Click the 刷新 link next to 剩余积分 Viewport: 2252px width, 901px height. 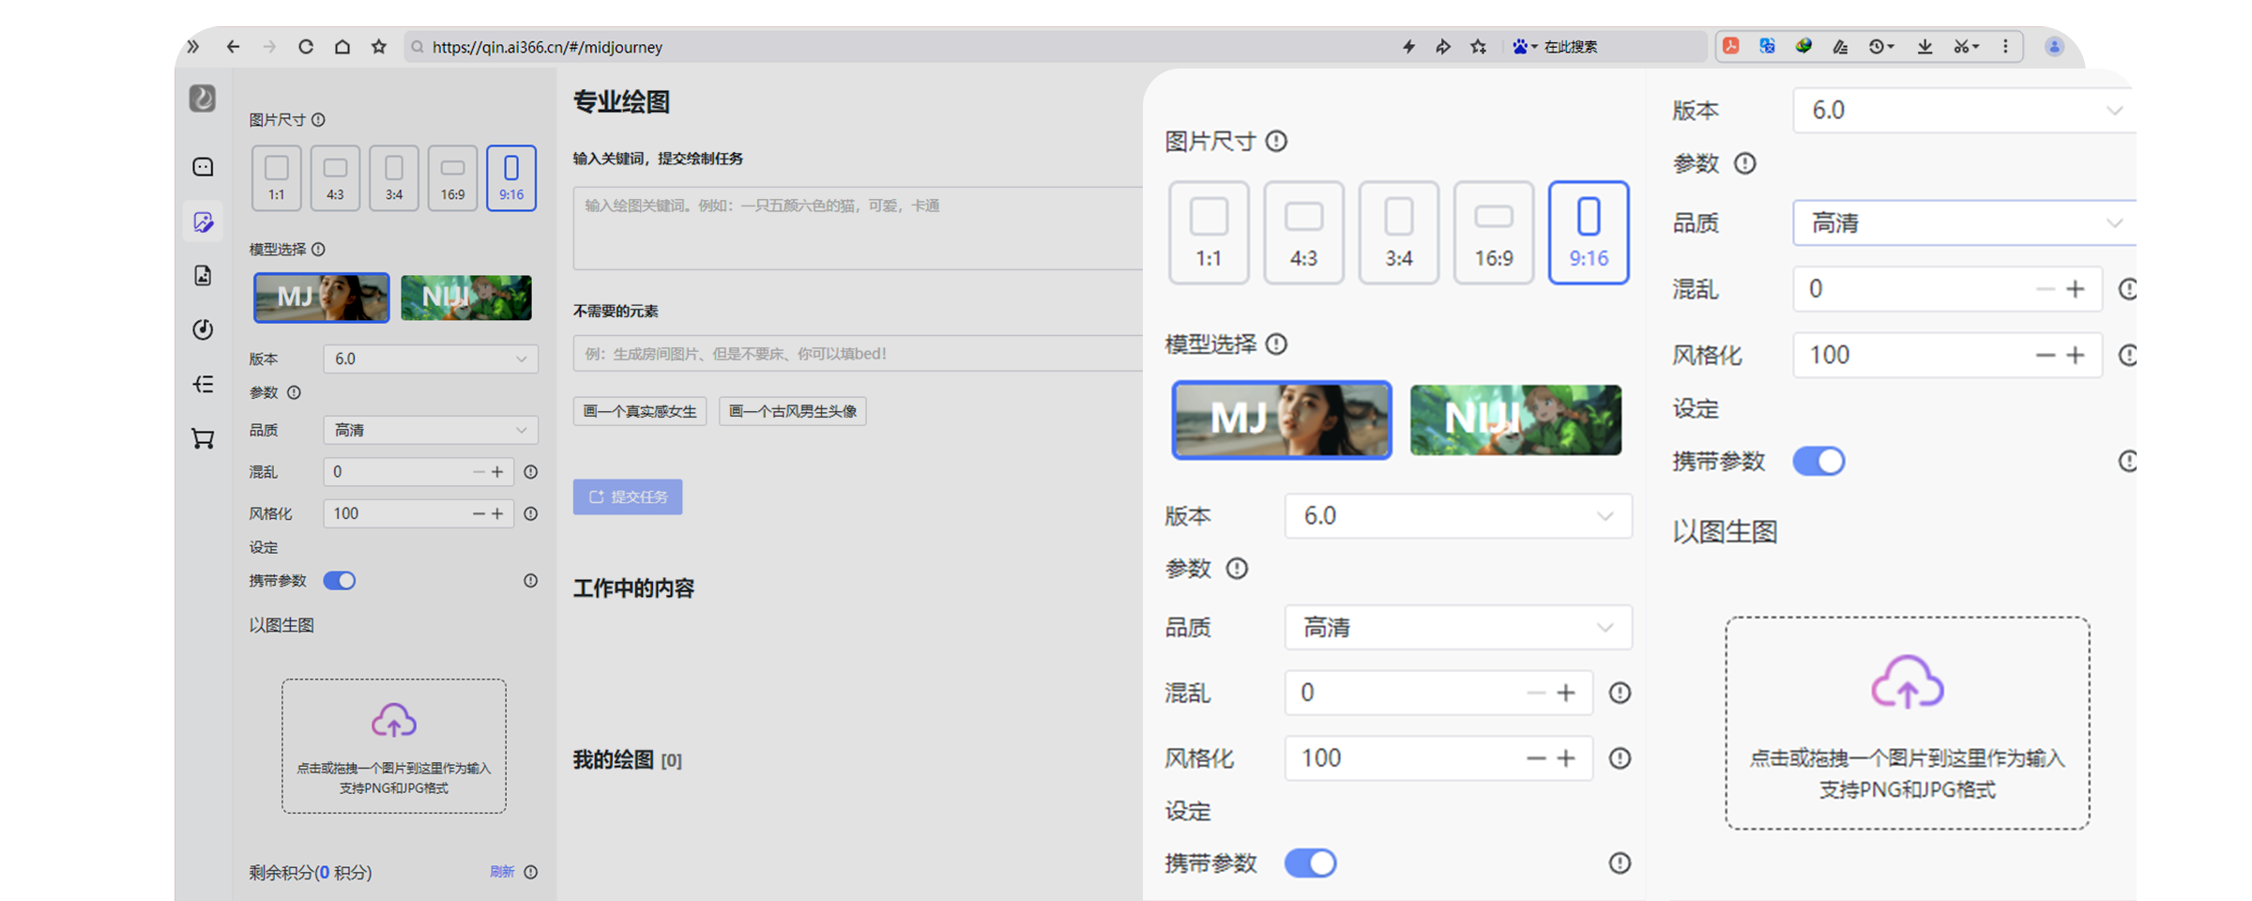(x=502, y=872)
